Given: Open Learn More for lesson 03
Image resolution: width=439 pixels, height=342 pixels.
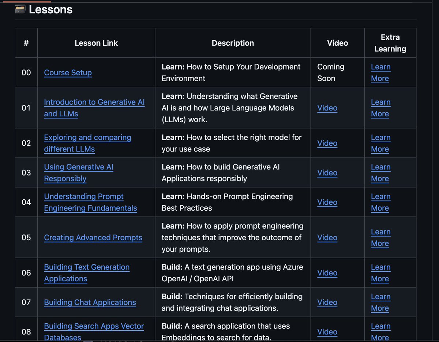Looking at the screenshot, I should click(381, 173).
